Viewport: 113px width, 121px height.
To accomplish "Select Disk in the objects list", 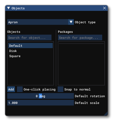I will 30,51.
